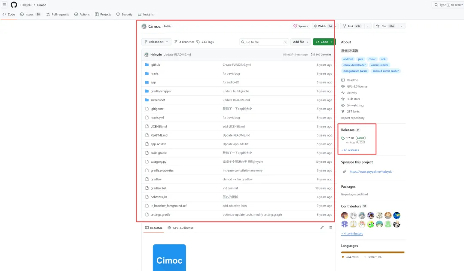Screen dimensions: 464x271
Task: Open the .github folder
Action: 155,64
